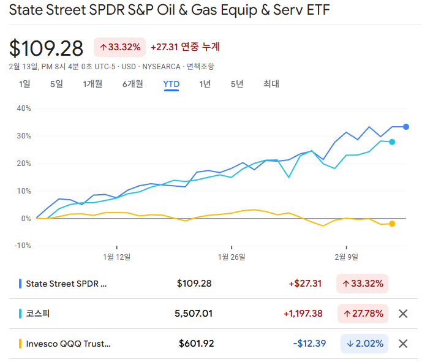Click the teal 코스피 endpoint dot

coord(392,142)
